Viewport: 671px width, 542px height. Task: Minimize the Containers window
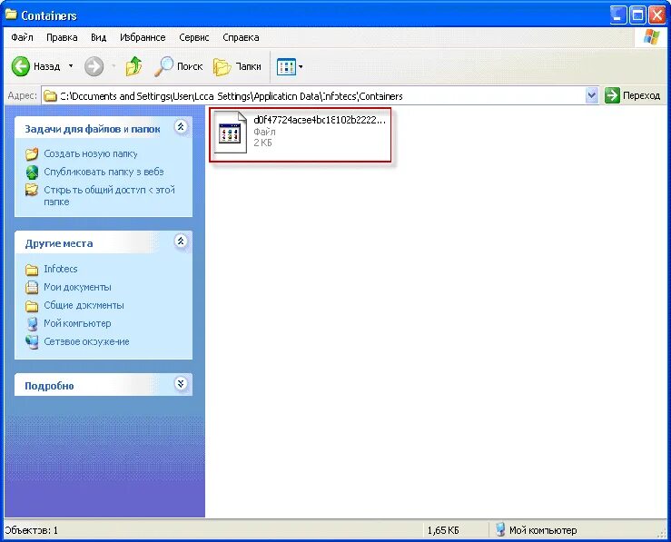click(x=617, y=15)
